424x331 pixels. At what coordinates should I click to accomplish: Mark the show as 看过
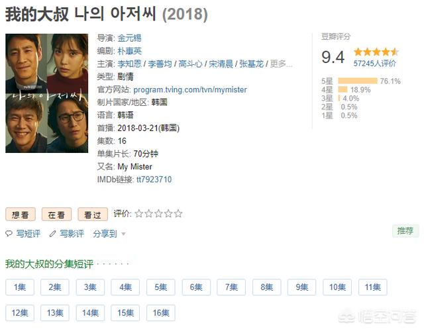(x=92, y=214)
